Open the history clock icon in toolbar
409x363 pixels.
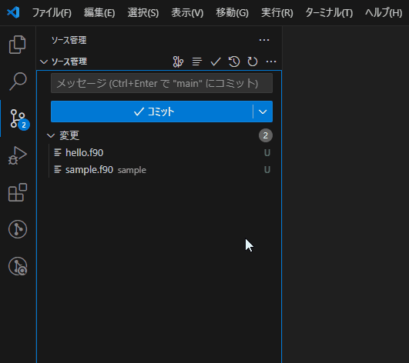tap(234, 62)
